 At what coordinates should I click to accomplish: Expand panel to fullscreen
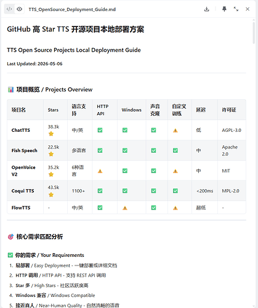236,9
